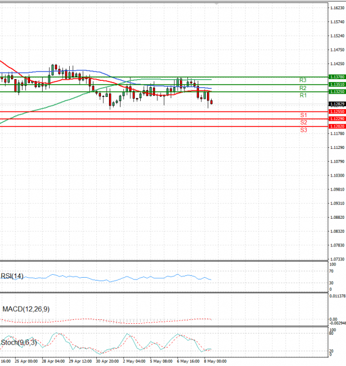Screen dimensions: 346x366
Task: Select the red 1.12550 price tag
Action: point(337,111)
